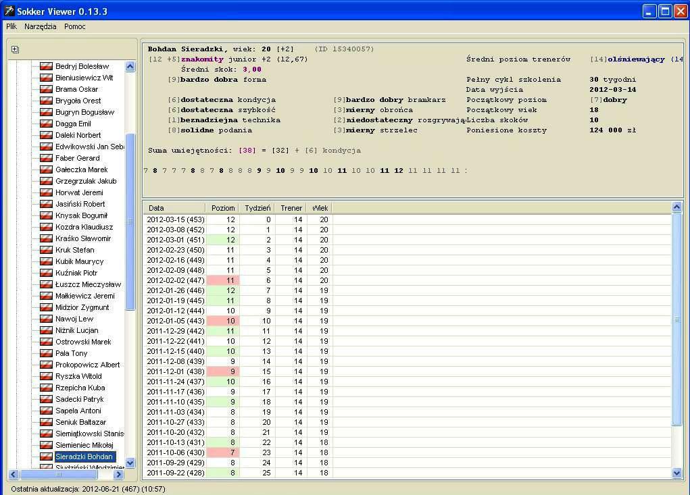The width and height of the screenshot is (690, 495).
Task: Click the flag icon beside Kruk Stefan
Action: (x=46, y=250)
